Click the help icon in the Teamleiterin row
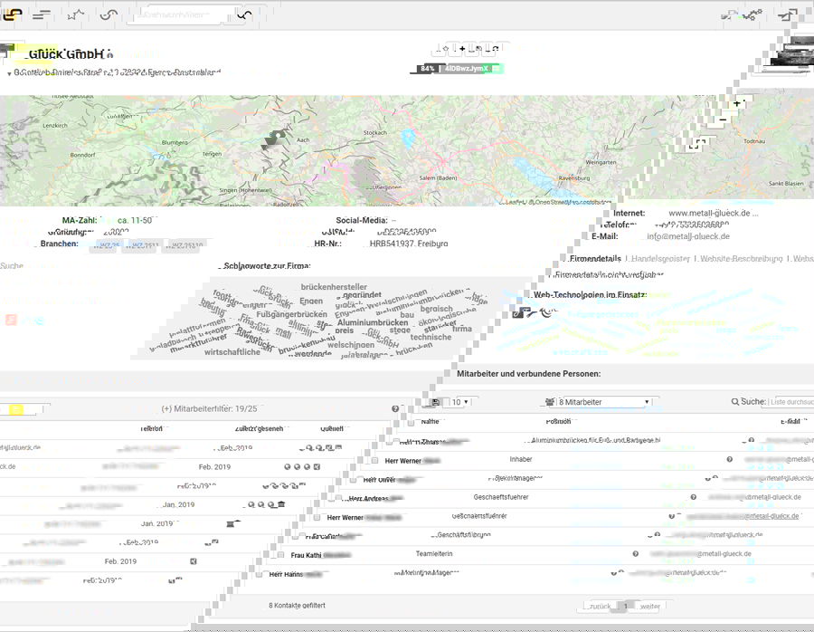 (636, 554)
